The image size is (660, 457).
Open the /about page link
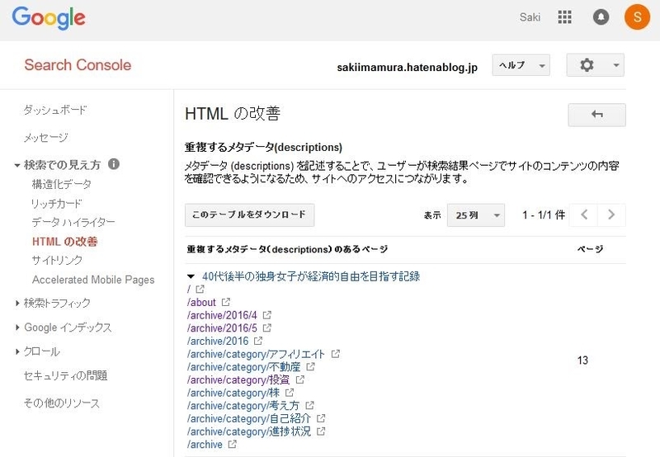[x=201, y=302]
